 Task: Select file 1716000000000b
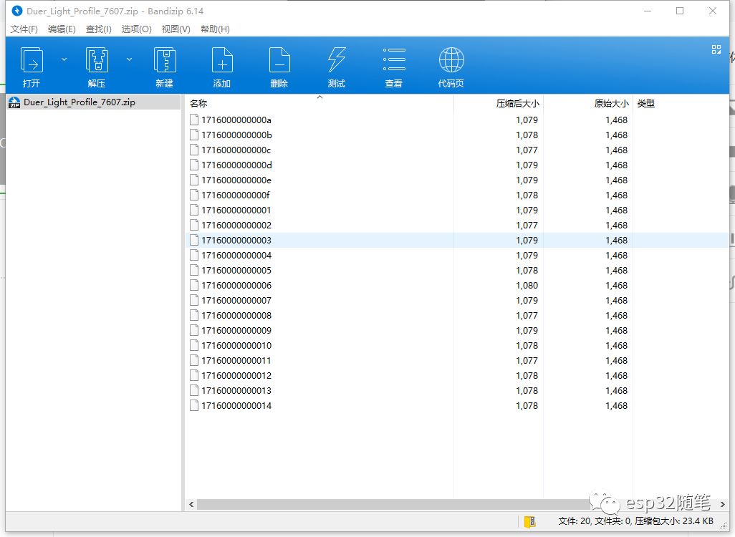[236, 135]
